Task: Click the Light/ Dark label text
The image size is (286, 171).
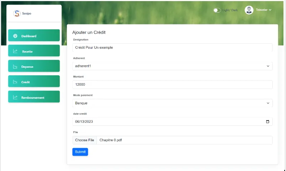Action: pyautogui.click(x=230, y=10)
